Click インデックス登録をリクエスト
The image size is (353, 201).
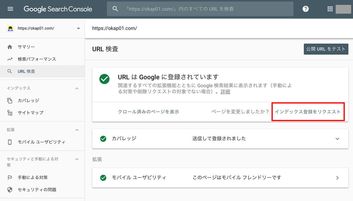(308, 112)
